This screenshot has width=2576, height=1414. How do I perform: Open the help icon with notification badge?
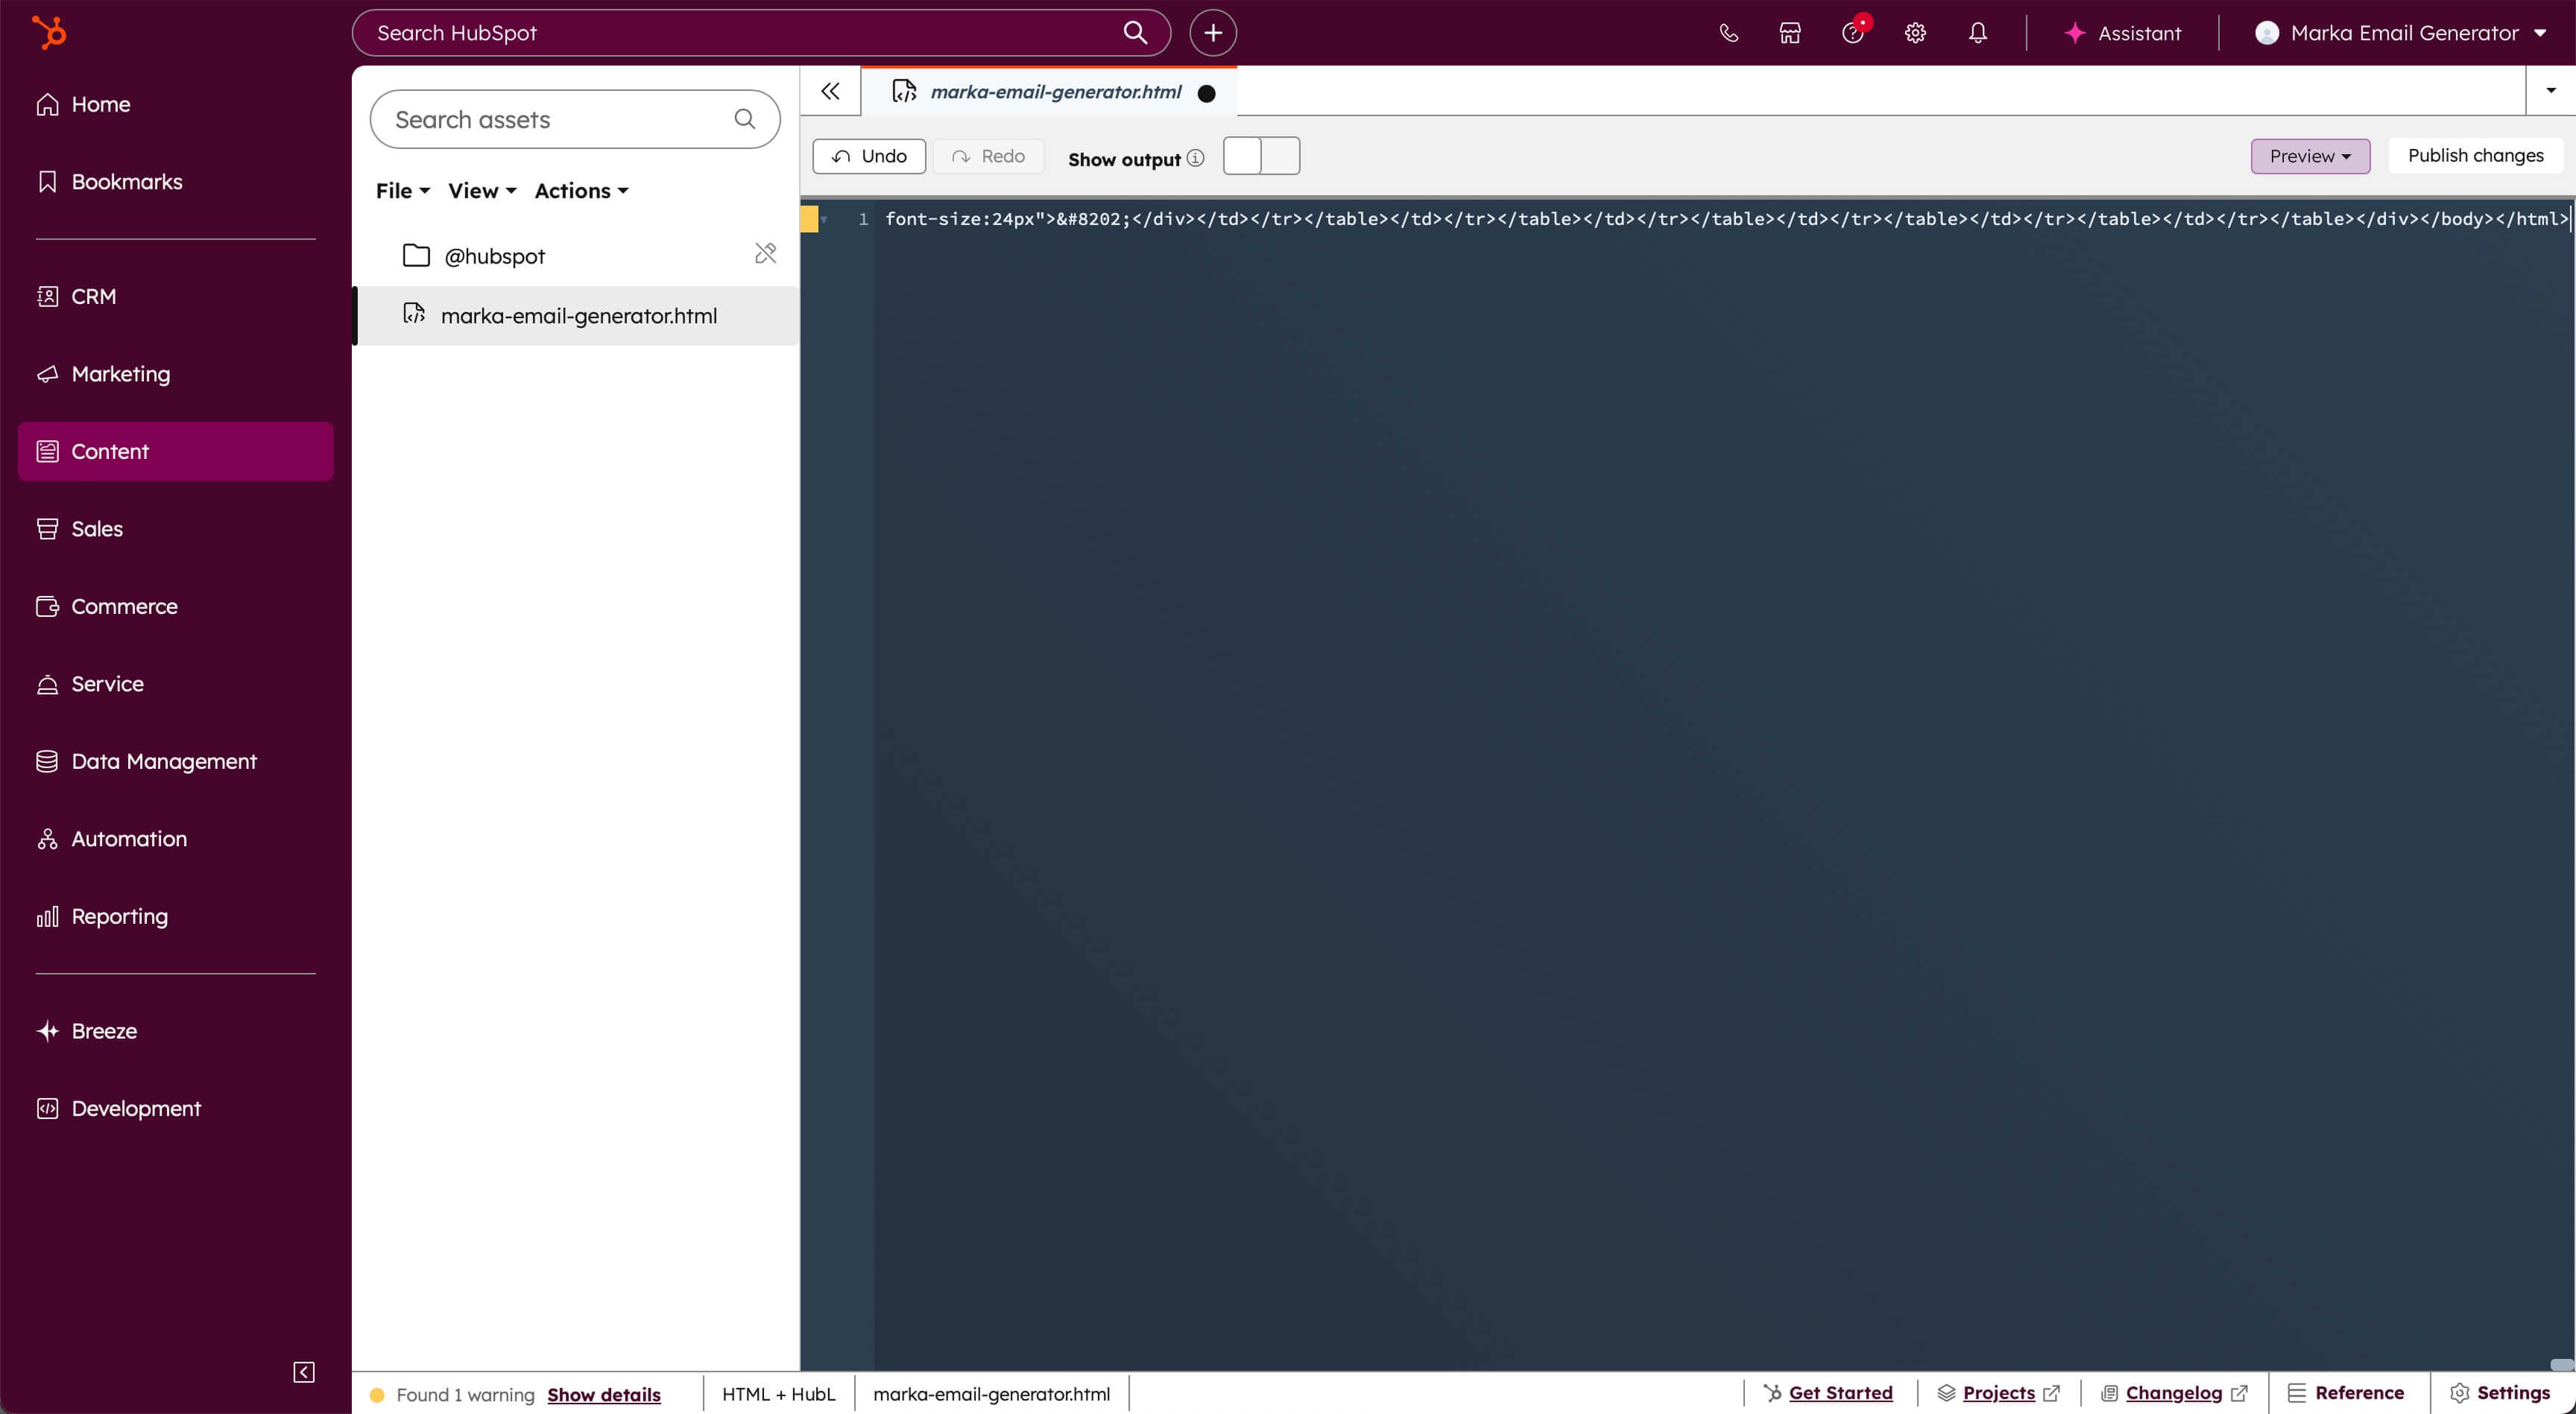pyautogui.click(x=1853, y=33)
